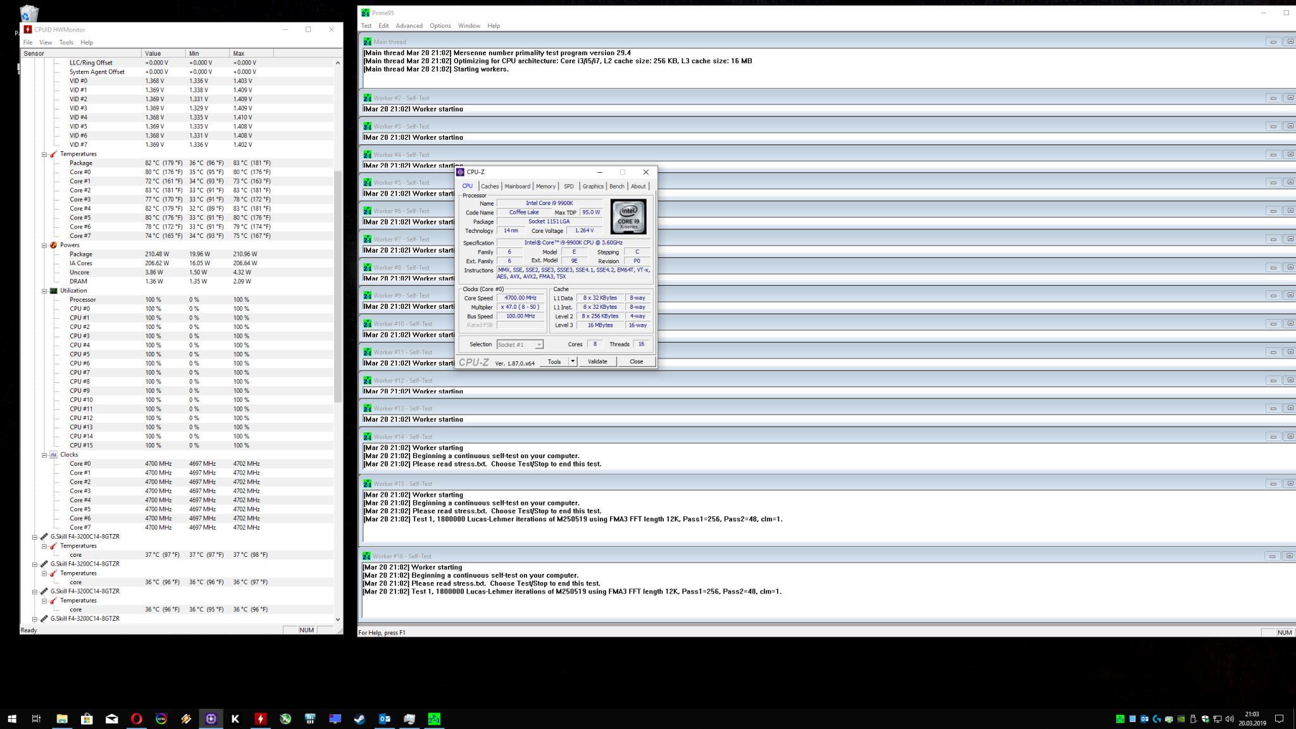Click the Opera browser taskbar icon
This screenshot has width=1296, height=729.
pyautogui.click(x=136, y=719)
